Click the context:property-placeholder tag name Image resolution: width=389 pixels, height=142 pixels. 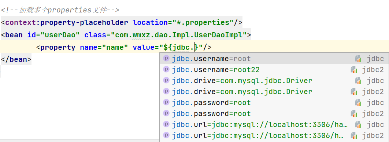(67, 23)
